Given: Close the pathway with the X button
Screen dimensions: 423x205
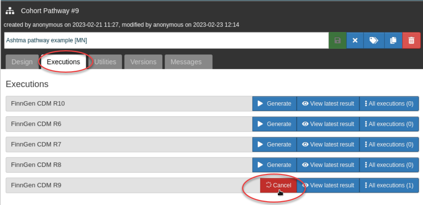Looking at the screenshot, I should (355, 40).
